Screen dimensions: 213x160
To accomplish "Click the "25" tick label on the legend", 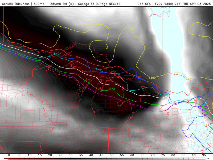I will [x=60, y=155].
